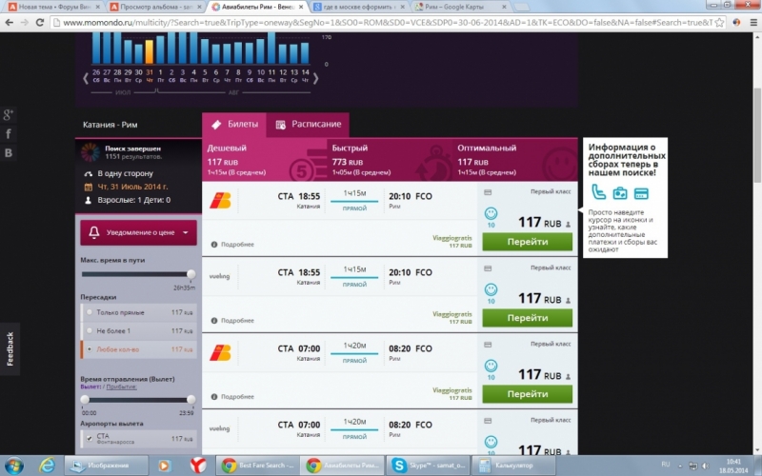Expand Подробнее for Iberia 18:55 flight

point(232,245)
